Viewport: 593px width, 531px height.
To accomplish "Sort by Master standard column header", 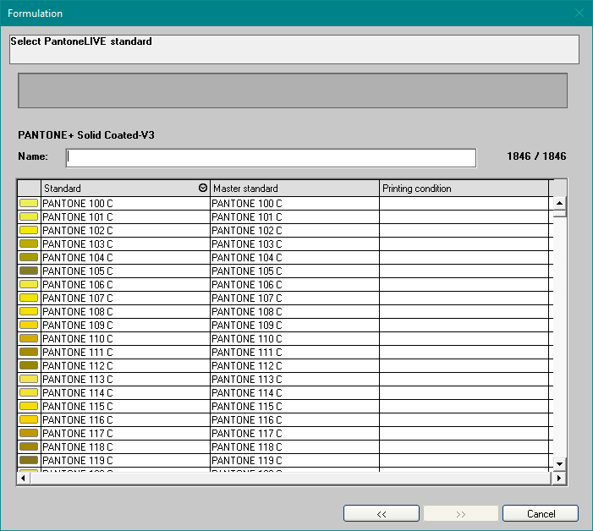I will (294, 189).
